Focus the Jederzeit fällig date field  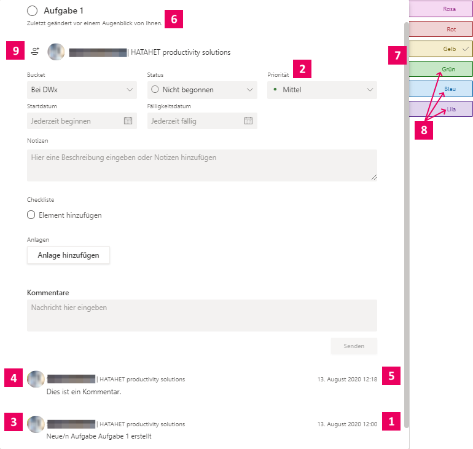202,121
